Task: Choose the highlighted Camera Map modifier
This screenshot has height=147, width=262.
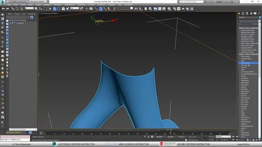Action: (248, 63)
